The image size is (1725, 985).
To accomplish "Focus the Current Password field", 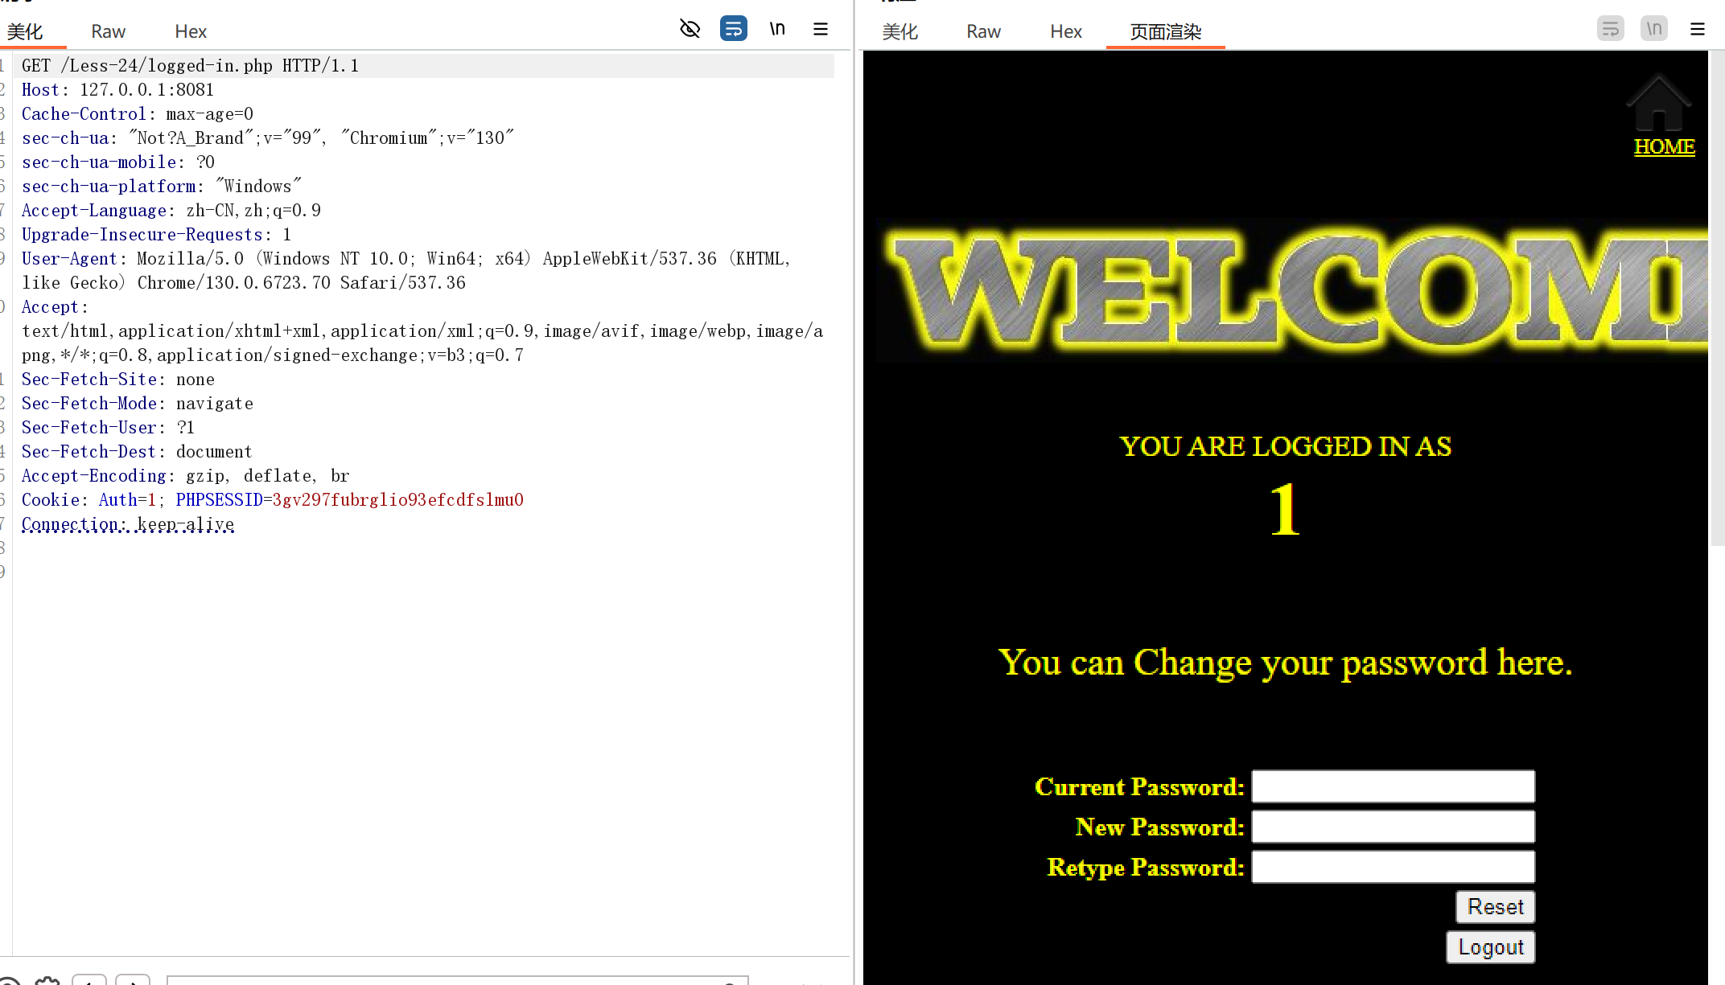I will (1393, 786).
